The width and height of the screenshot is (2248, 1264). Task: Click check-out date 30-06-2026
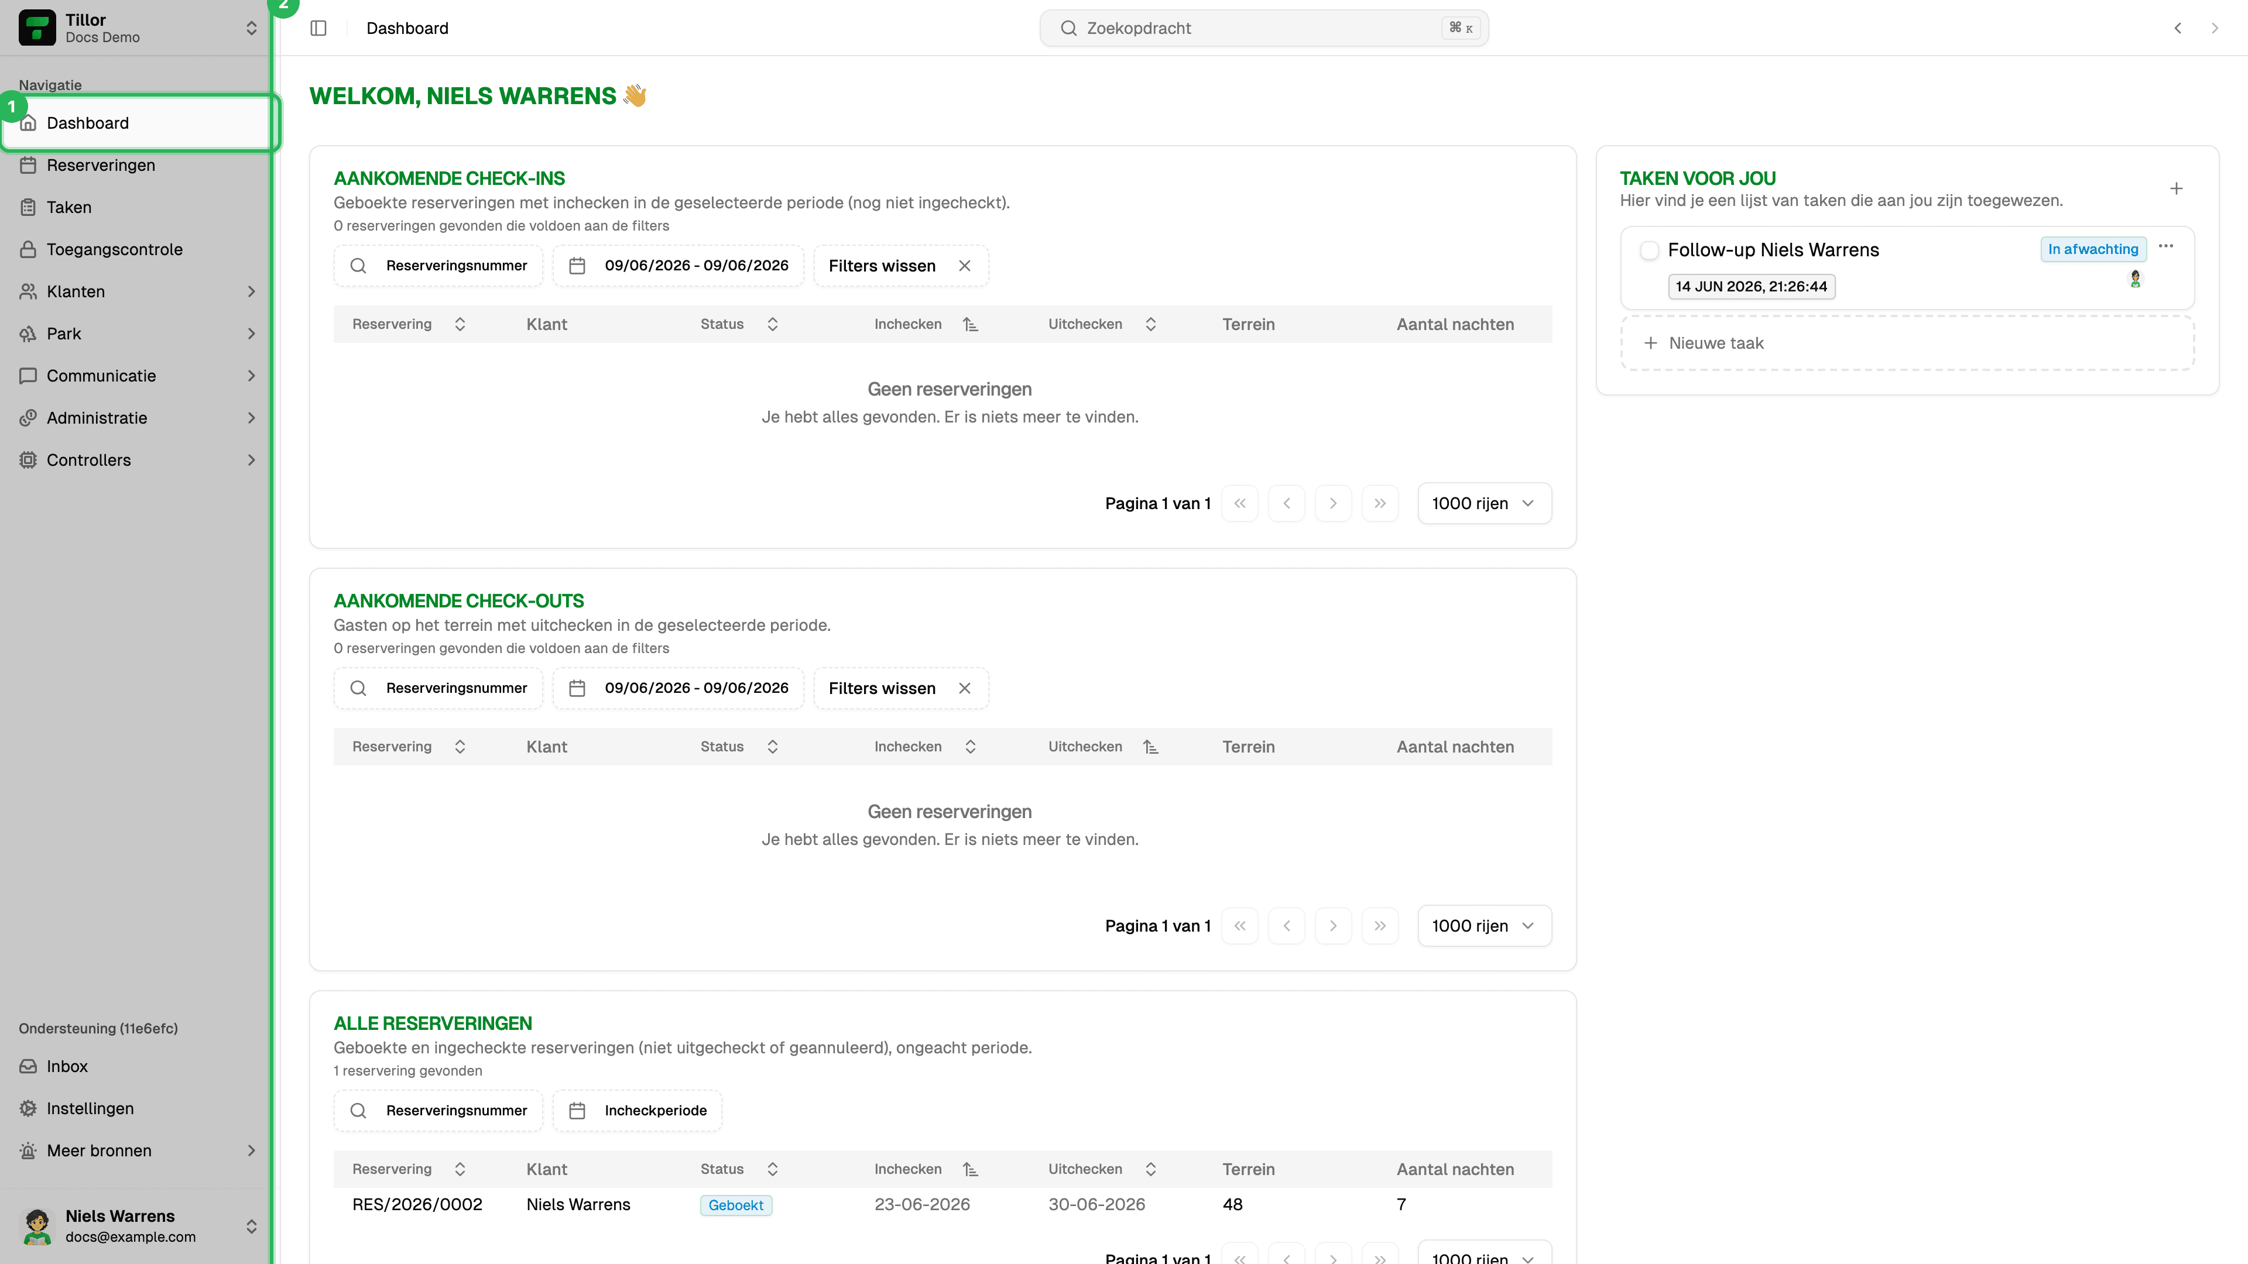click(1097, 1204)
